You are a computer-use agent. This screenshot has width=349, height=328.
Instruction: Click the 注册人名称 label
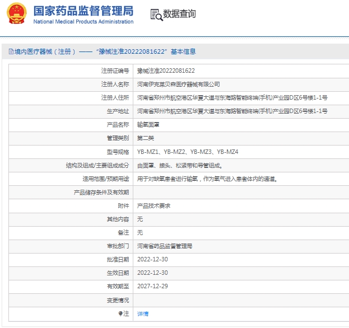click(x=115, y=85)
